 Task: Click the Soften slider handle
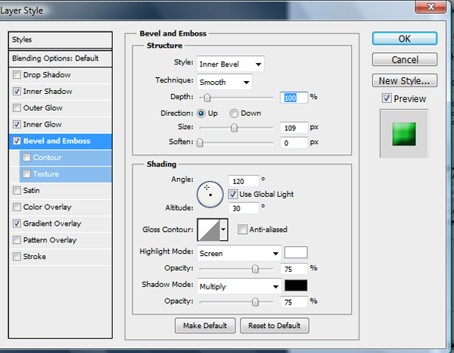200,142
